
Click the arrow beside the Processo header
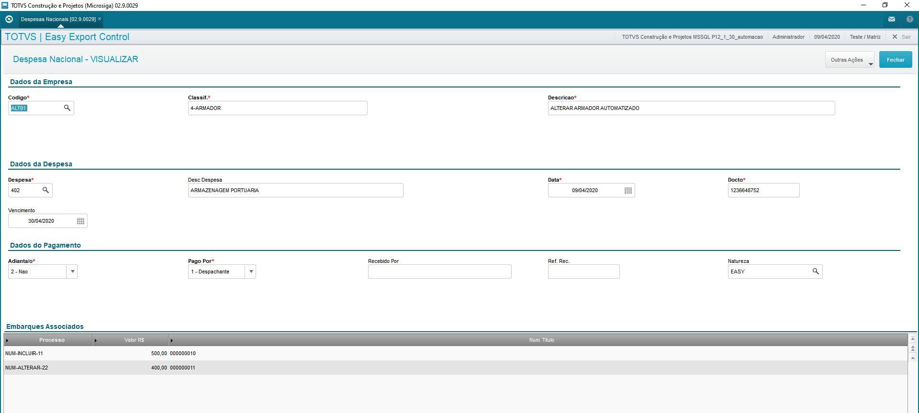tap(7, 340)
